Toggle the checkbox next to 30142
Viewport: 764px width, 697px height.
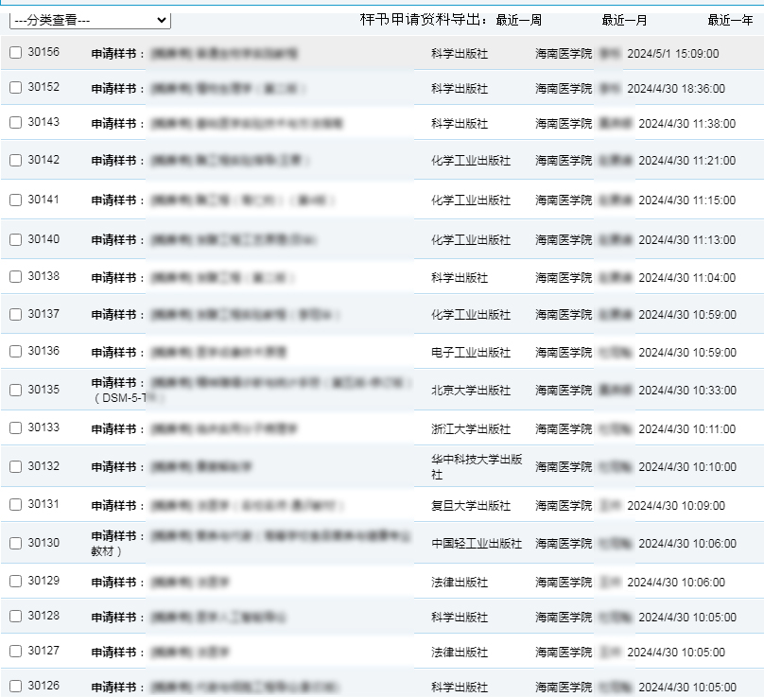pyautogui.click(x=15, y=161)
